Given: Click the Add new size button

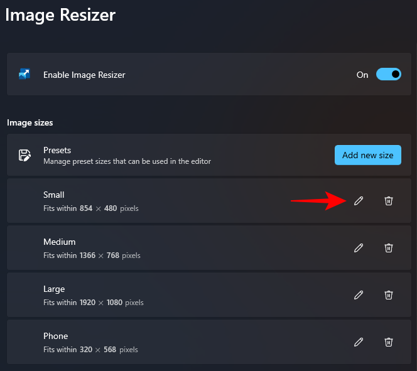Looking at the screenshot, I should click(x=367, y=155).
